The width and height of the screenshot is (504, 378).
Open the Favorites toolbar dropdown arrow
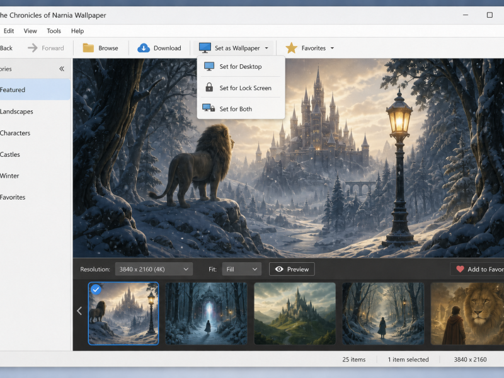(332, 49)
